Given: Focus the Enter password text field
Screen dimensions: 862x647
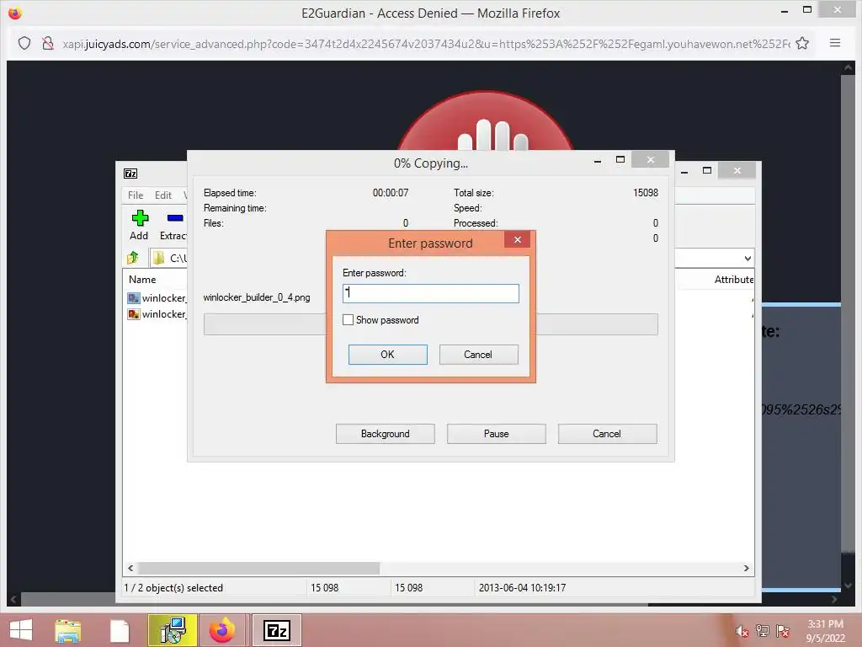Looking at the screenshot, I should click(x=430, y=293).
